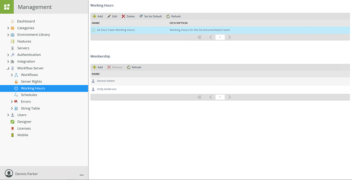Click the Schedules icon
The width and height of the screenshot is (352, 180).
click(16, 95)
